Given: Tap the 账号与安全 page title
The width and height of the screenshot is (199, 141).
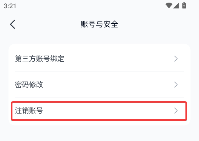Looking at the screenshot, I should pyautogui.click(x=99, y=24).
